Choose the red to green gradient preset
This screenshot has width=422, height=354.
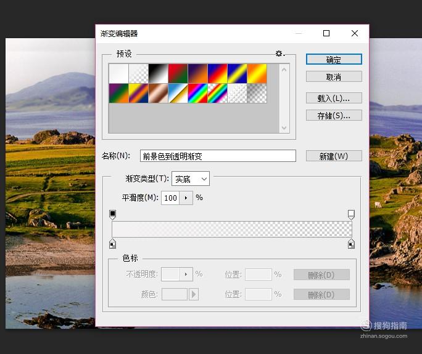tap(178, 74)
